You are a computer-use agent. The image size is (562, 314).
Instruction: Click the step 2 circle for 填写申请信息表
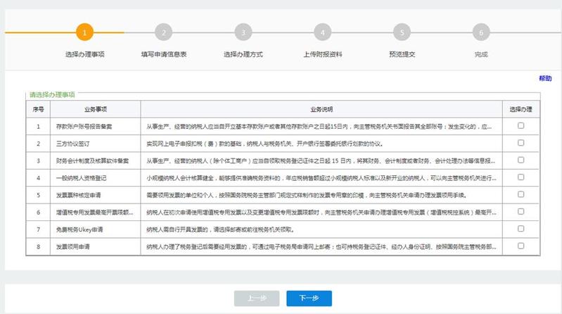163,32
